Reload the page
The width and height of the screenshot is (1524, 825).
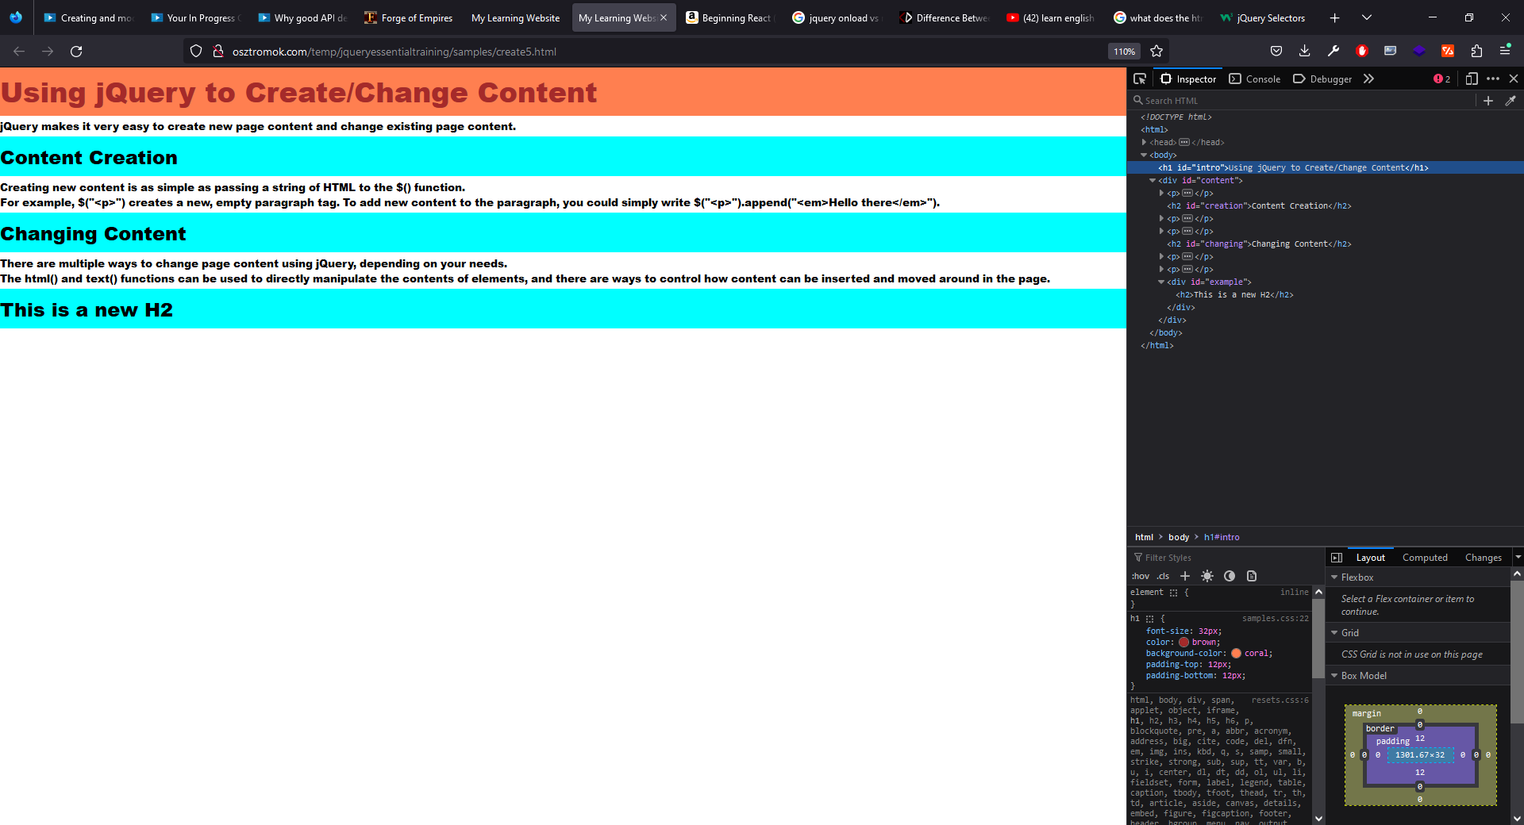tap(76, 52)
